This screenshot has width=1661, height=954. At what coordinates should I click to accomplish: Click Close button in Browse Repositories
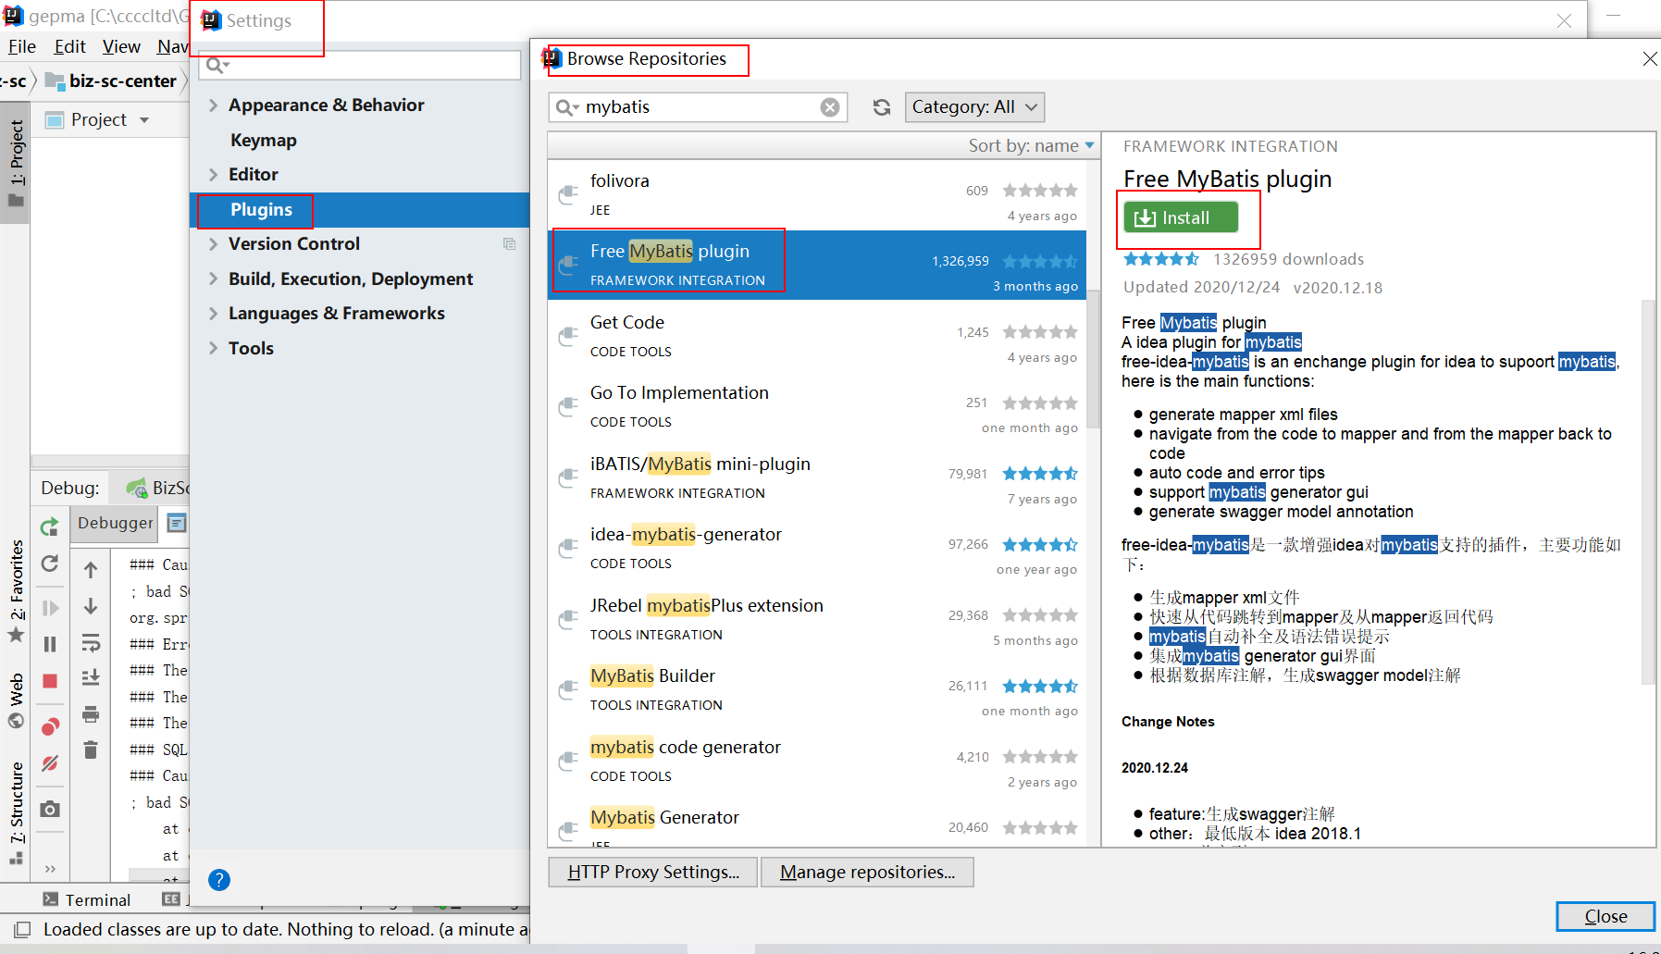(1605, 916)
